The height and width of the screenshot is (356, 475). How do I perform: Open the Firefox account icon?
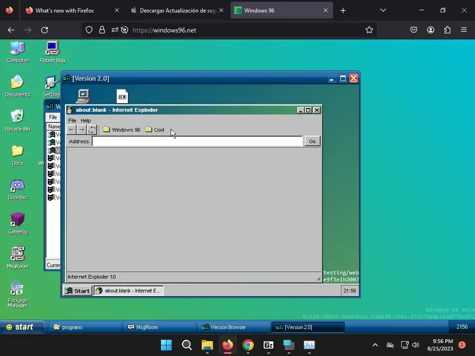pyautogui.click(x=430, y=30)
